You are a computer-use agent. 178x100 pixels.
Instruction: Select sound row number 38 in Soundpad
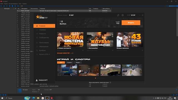64,86
